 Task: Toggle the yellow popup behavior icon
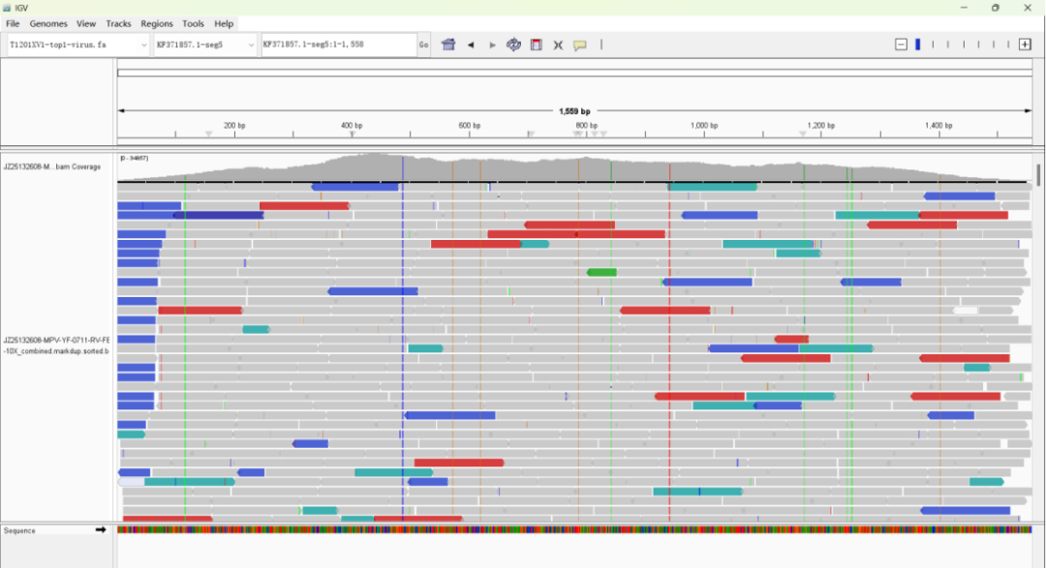coord(580,45)
